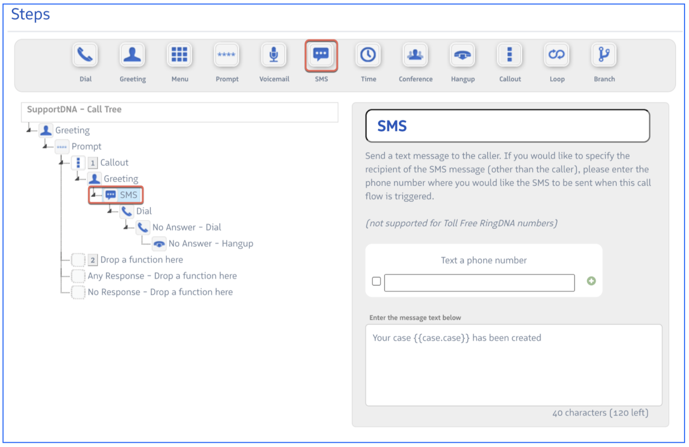Enable the Text a phone number checkbox
Image resolution: width=689 pixels, height=447 pixels.
(376, 281)
